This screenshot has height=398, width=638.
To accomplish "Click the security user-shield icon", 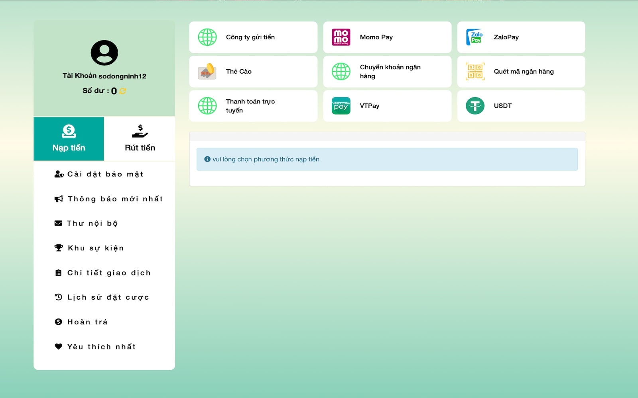I will tap(59, 174).
